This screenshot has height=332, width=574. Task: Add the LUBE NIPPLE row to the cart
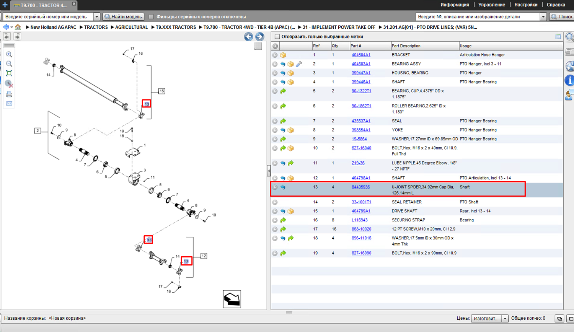(275, 163)
